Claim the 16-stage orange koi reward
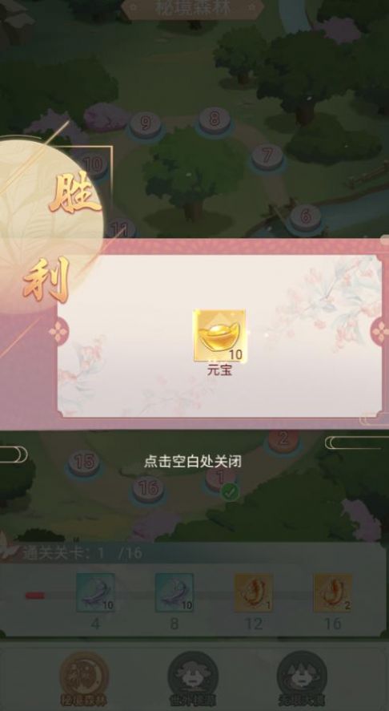The width and height of the screenshot is (389, 711). 333,592
